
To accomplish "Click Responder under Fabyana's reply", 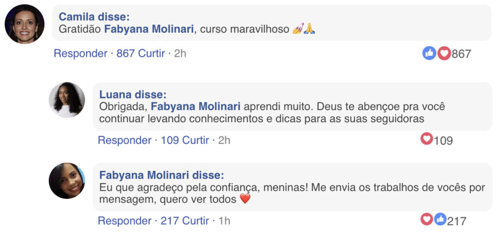I will pos(124,221).
